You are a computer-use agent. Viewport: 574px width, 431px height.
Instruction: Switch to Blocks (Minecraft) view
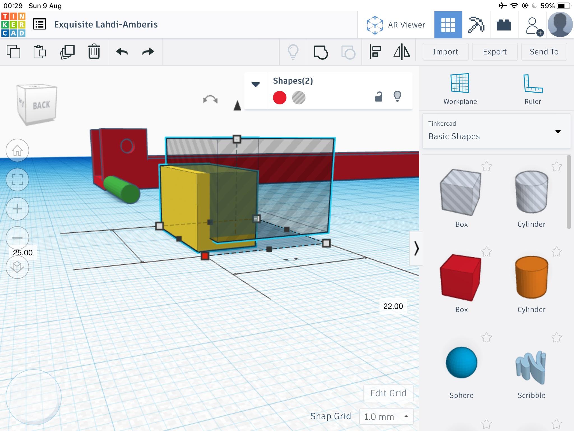point(476,25)
